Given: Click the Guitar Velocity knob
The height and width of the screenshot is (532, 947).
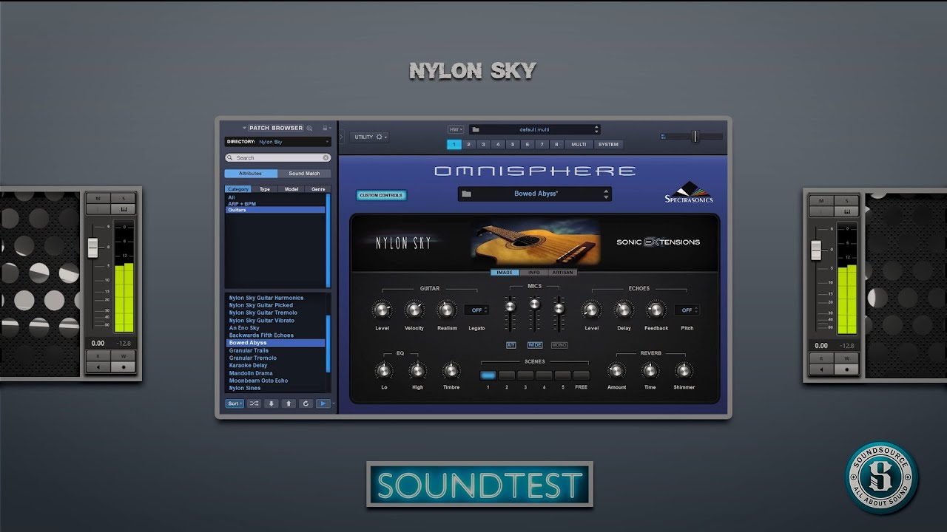Looking at the screenshot, I should (414, 310).
